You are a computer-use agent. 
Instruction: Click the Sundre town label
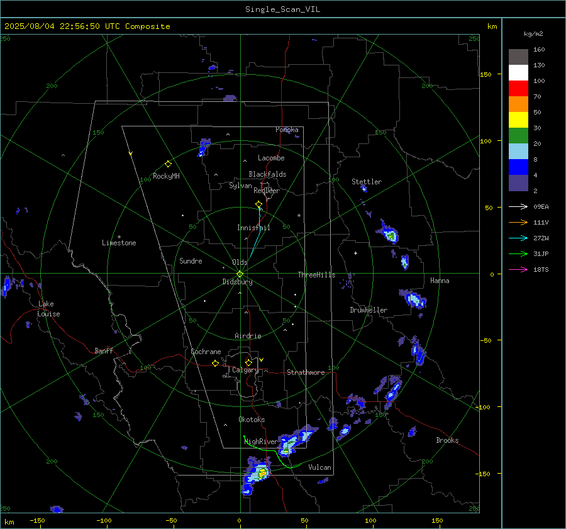[x=191, y=261]
